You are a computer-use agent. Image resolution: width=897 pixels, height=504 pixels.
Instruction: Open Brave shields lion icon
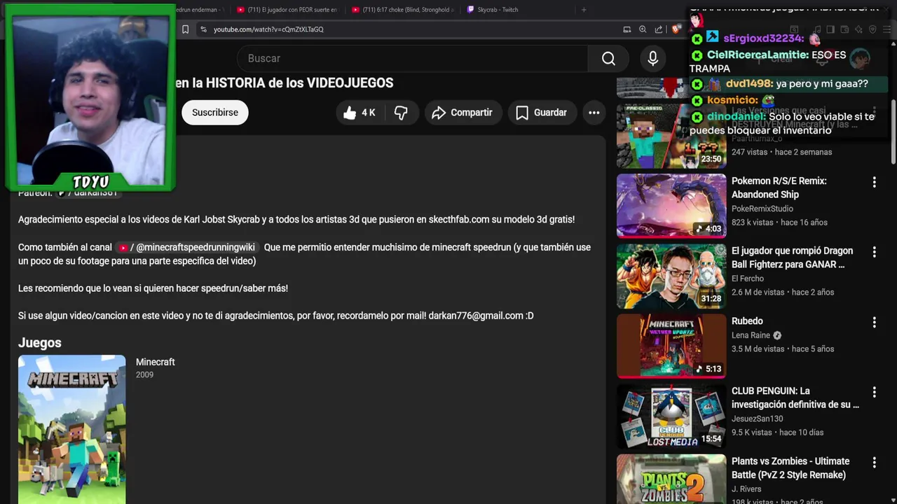point(676,29)
